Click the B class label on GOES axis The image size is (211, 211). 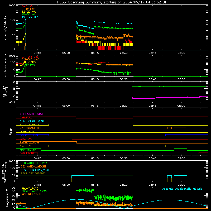tap(14, 89)
